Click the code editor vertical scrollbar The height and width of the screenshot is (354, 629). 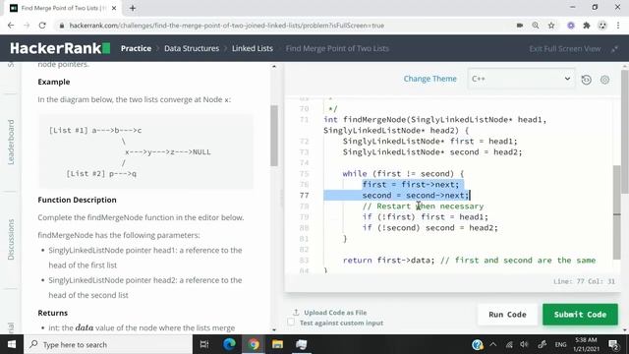click(x=617, y=212)
